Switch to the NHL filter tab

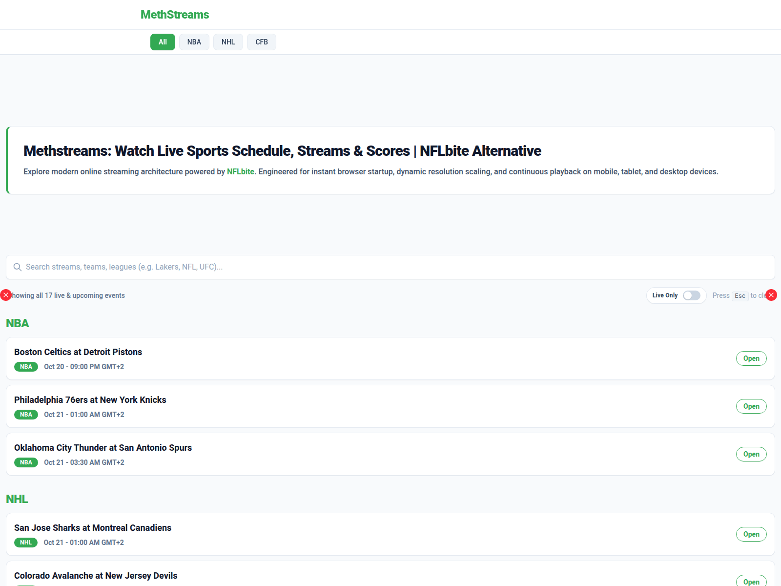(x=228, y=42)
